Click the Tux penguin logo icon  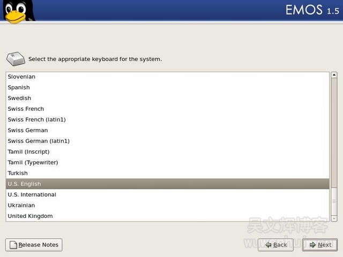click(x=17, y=11)
